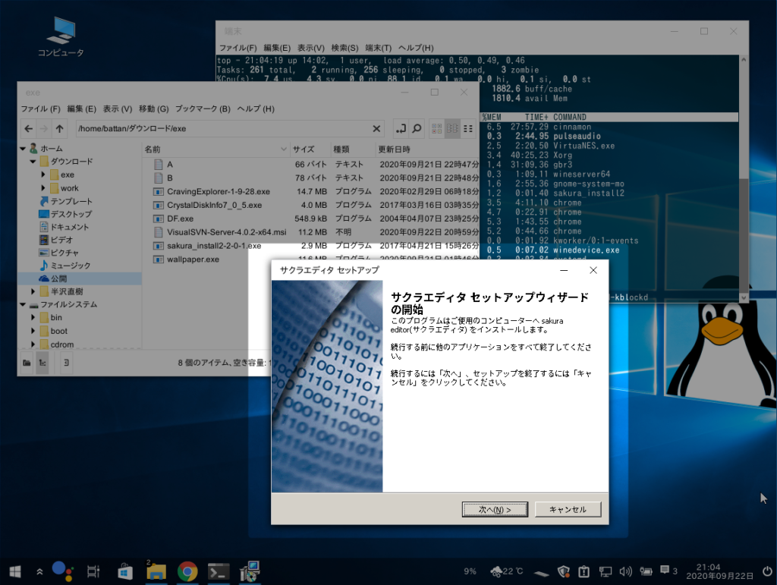
Task: Select デスクトップ in the sidebar tree
Action: pos(71,214)
